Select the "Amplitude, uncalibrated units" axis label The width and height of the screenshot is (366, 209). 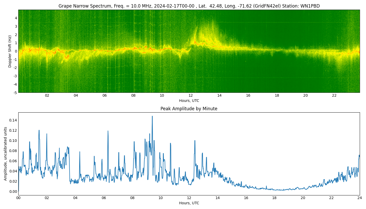5,154
